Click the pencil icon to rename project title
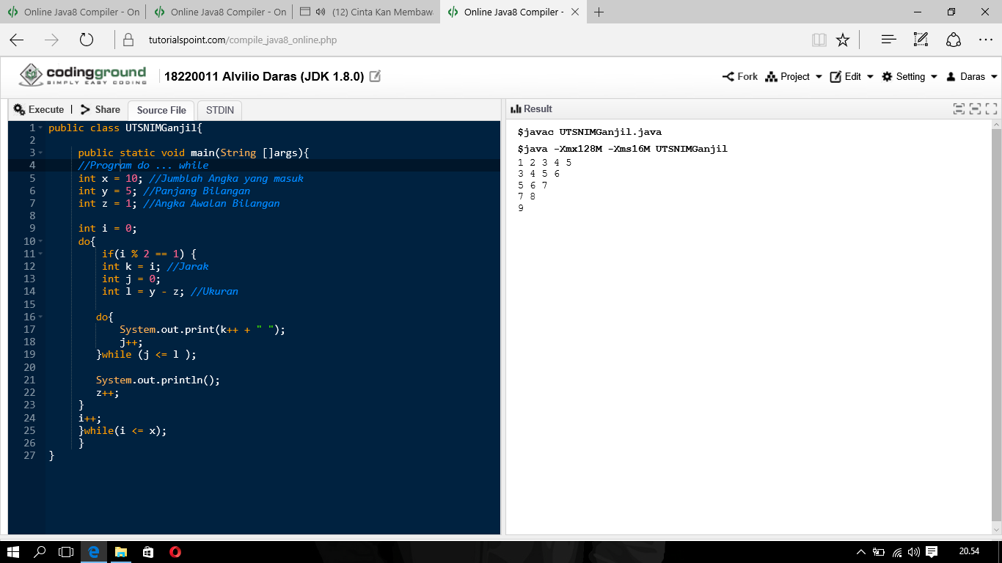The height and width of the screenshot is (563, 1002). (375, 76)
